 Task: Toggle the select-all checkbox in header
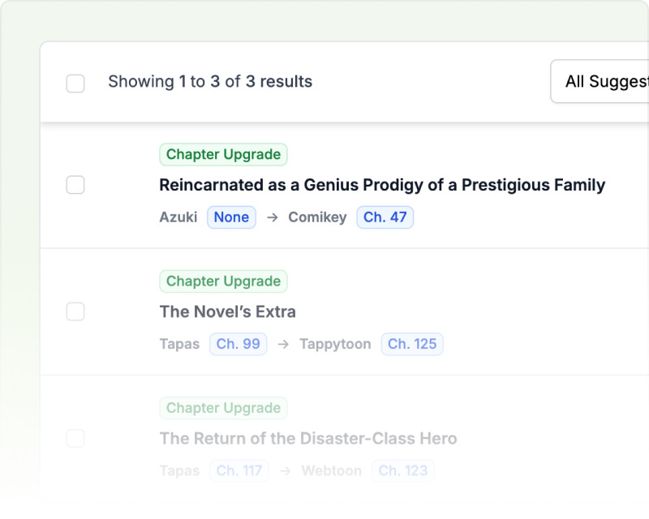(x=75, y=84)
